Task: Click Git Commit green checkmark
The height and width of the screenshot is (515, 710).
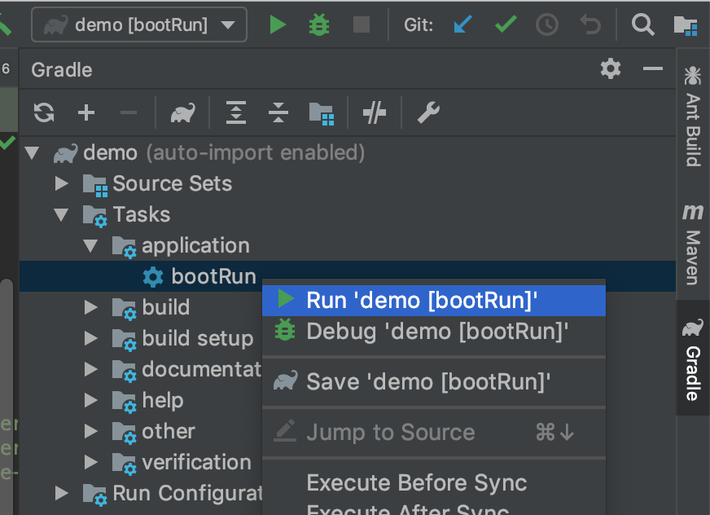Action: point(506,24)
